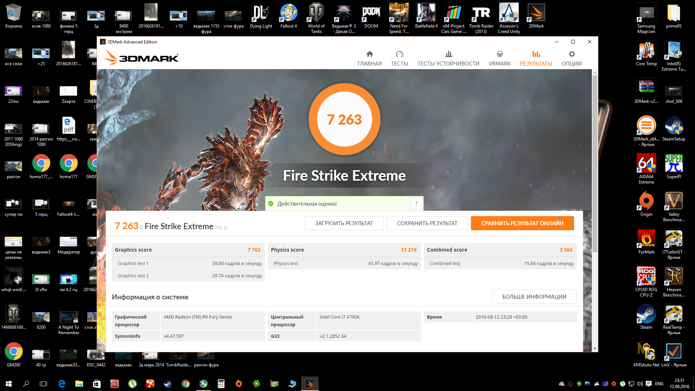Click СРАВНИТЬ РЕЗУЛЬТАТ ОНЛАЙН button
The height and width of the screenshot is (391, 695).
tap(522, 223)
